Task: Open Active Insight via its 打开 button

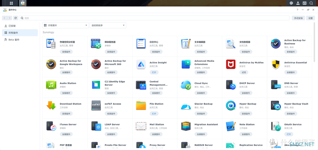Action: tap(154, 73)
